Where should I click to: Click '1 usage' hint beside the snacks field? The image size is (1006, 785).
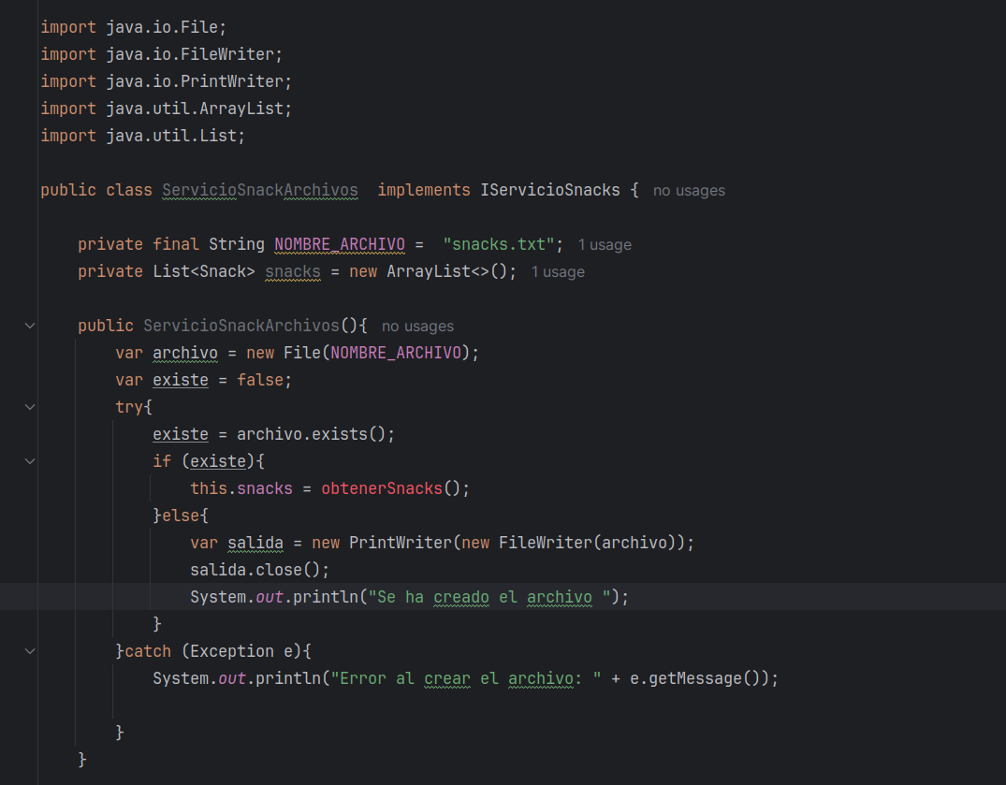(558, 272)
